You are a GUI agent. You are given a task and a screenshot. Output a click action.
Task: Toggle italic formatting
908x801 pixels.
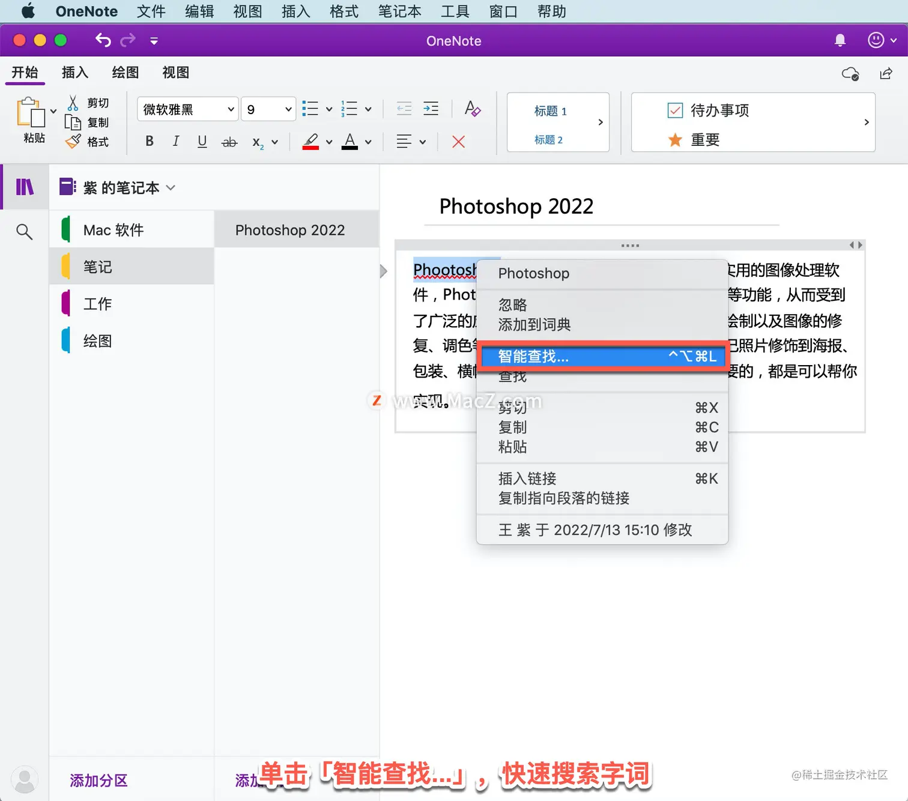pyautogui.click(x=175, y=142)
